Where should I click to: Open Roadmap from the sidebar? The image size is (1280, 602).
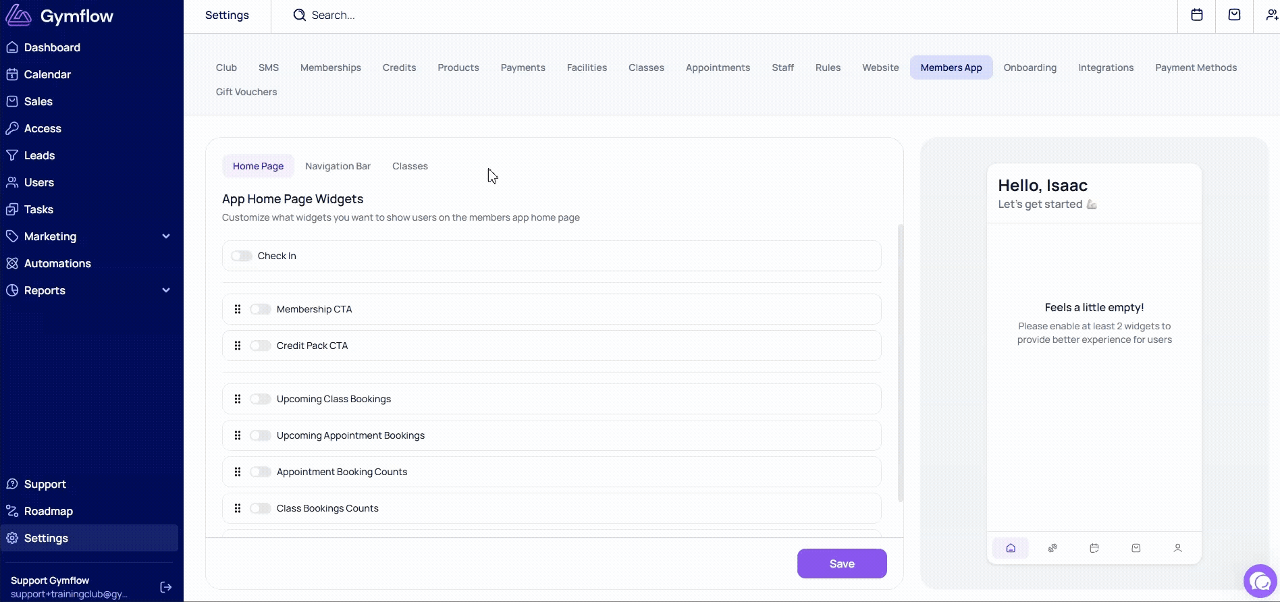49,511
